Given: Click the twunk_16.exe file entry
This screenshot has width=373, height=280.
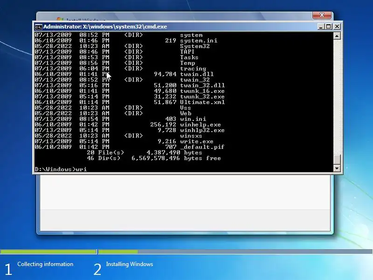Looking at the screenshot, I should (202, 91).
